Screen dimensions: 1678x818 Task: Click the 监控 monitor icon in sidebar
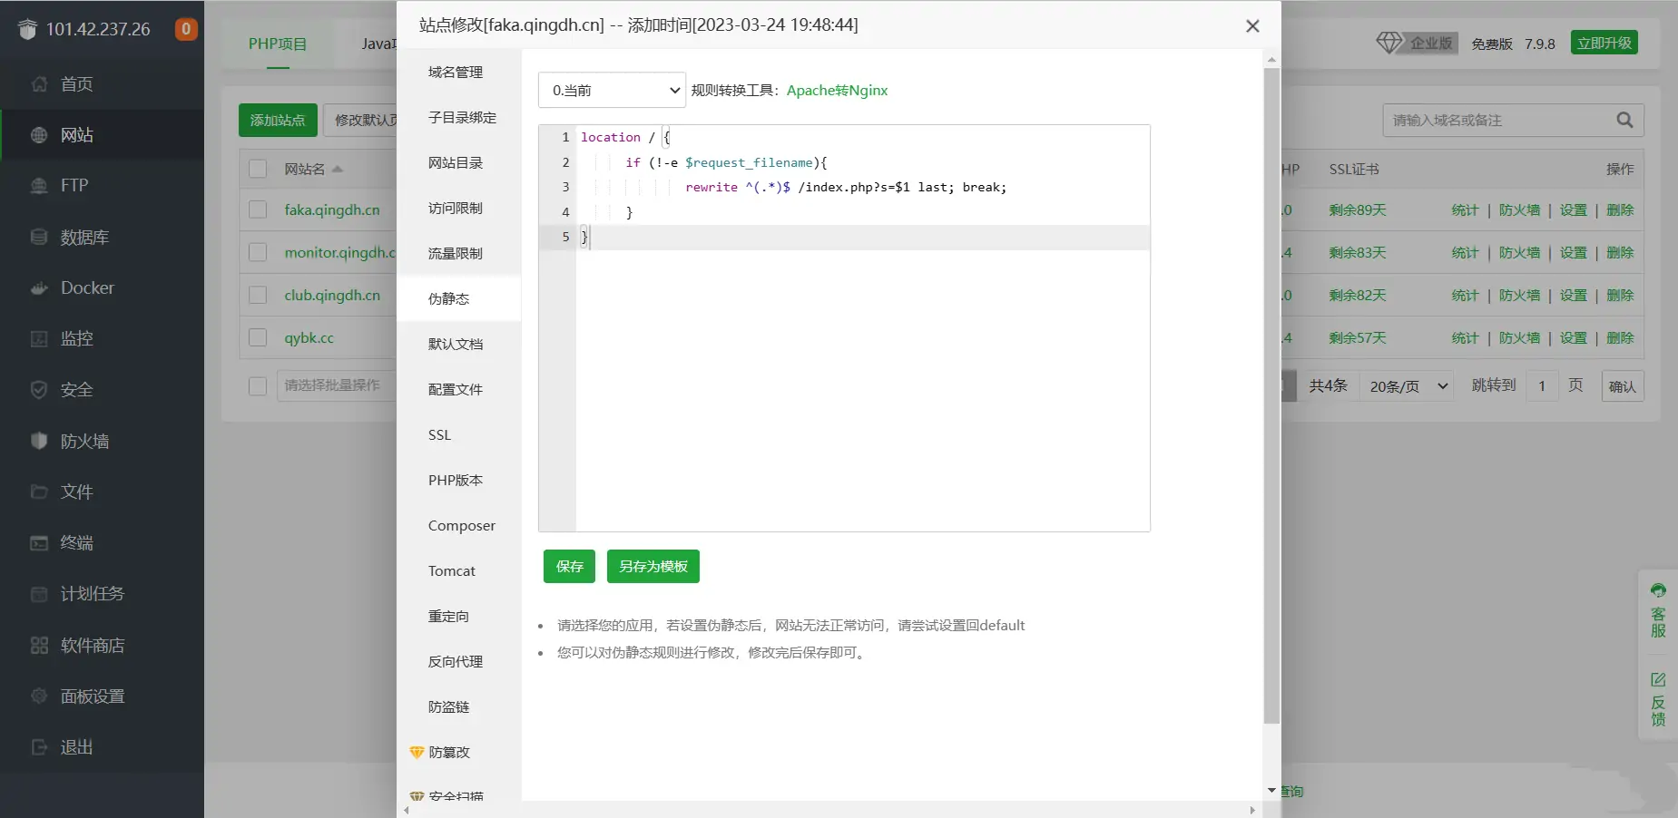39,338
